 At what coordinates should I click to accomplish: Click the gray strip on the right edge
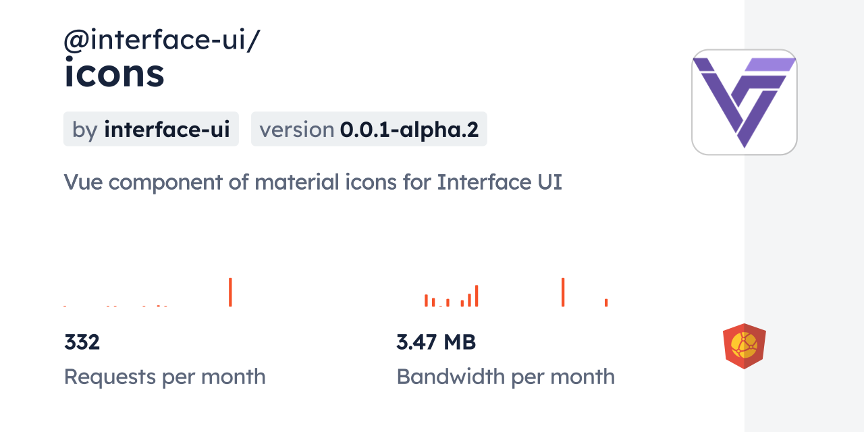coord(804,216)
